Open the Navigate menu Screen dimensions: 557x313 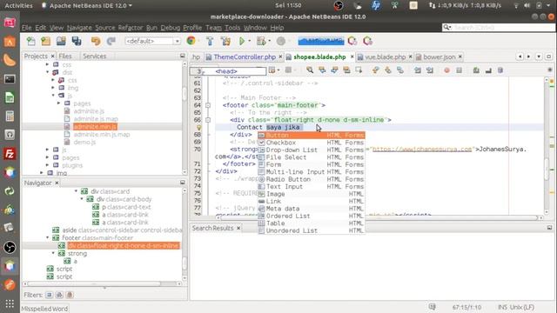tap(79, 28)
